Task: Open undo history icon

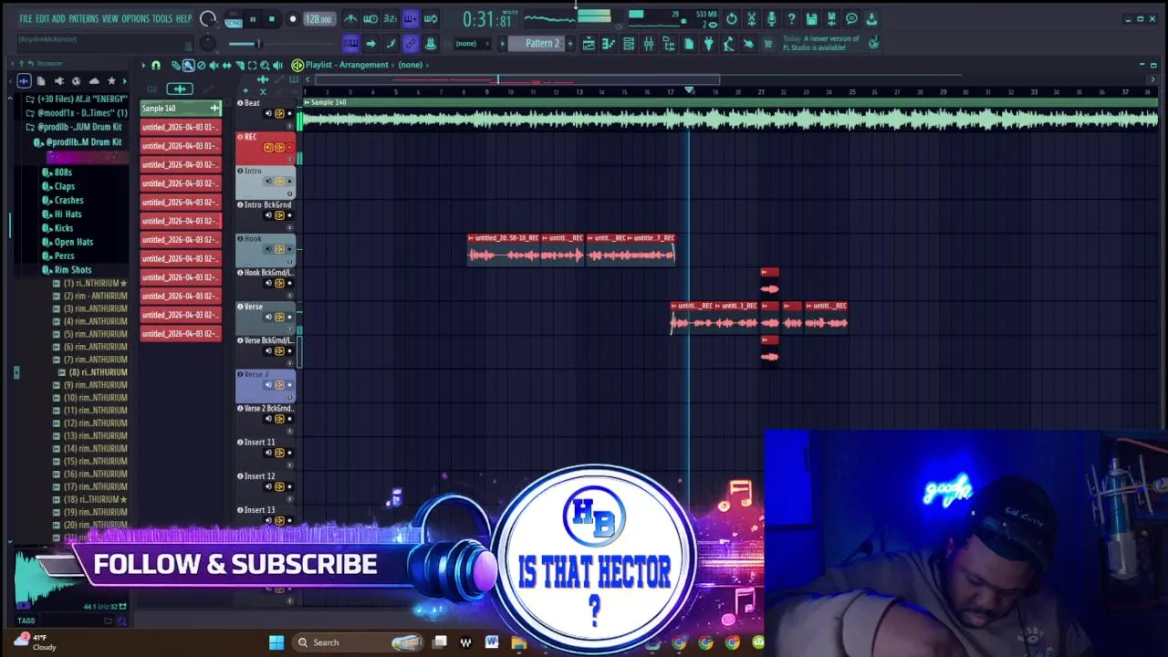Action: coord(732,19)
